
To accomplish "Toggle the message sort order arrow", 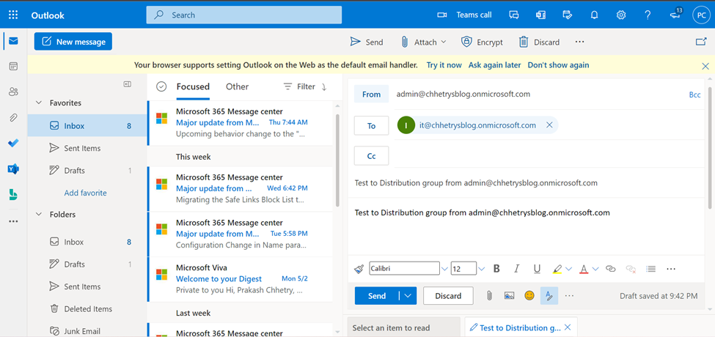I will [324, 87].
